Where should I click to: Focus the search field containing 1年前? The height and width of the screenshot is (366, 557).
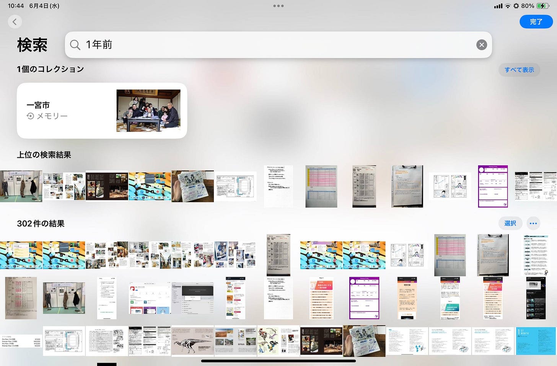(x=278, y=45)
